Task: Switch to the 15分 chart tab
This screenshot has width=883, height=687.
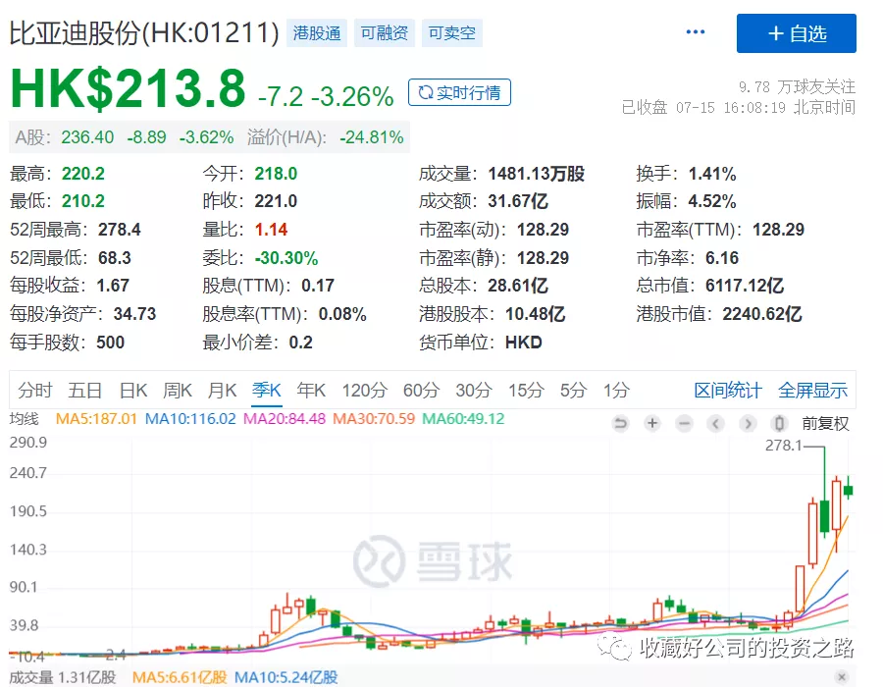Action: (x=526, y=391)
